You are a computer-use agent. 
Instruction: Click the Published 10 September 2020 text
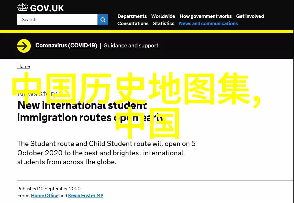[49, 189]
